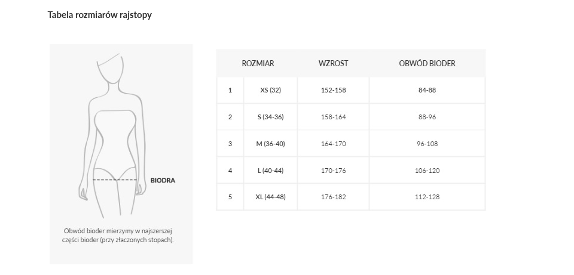
Task: Select the OBWÓD BIODER column header
Action: [x=427, y=63]
